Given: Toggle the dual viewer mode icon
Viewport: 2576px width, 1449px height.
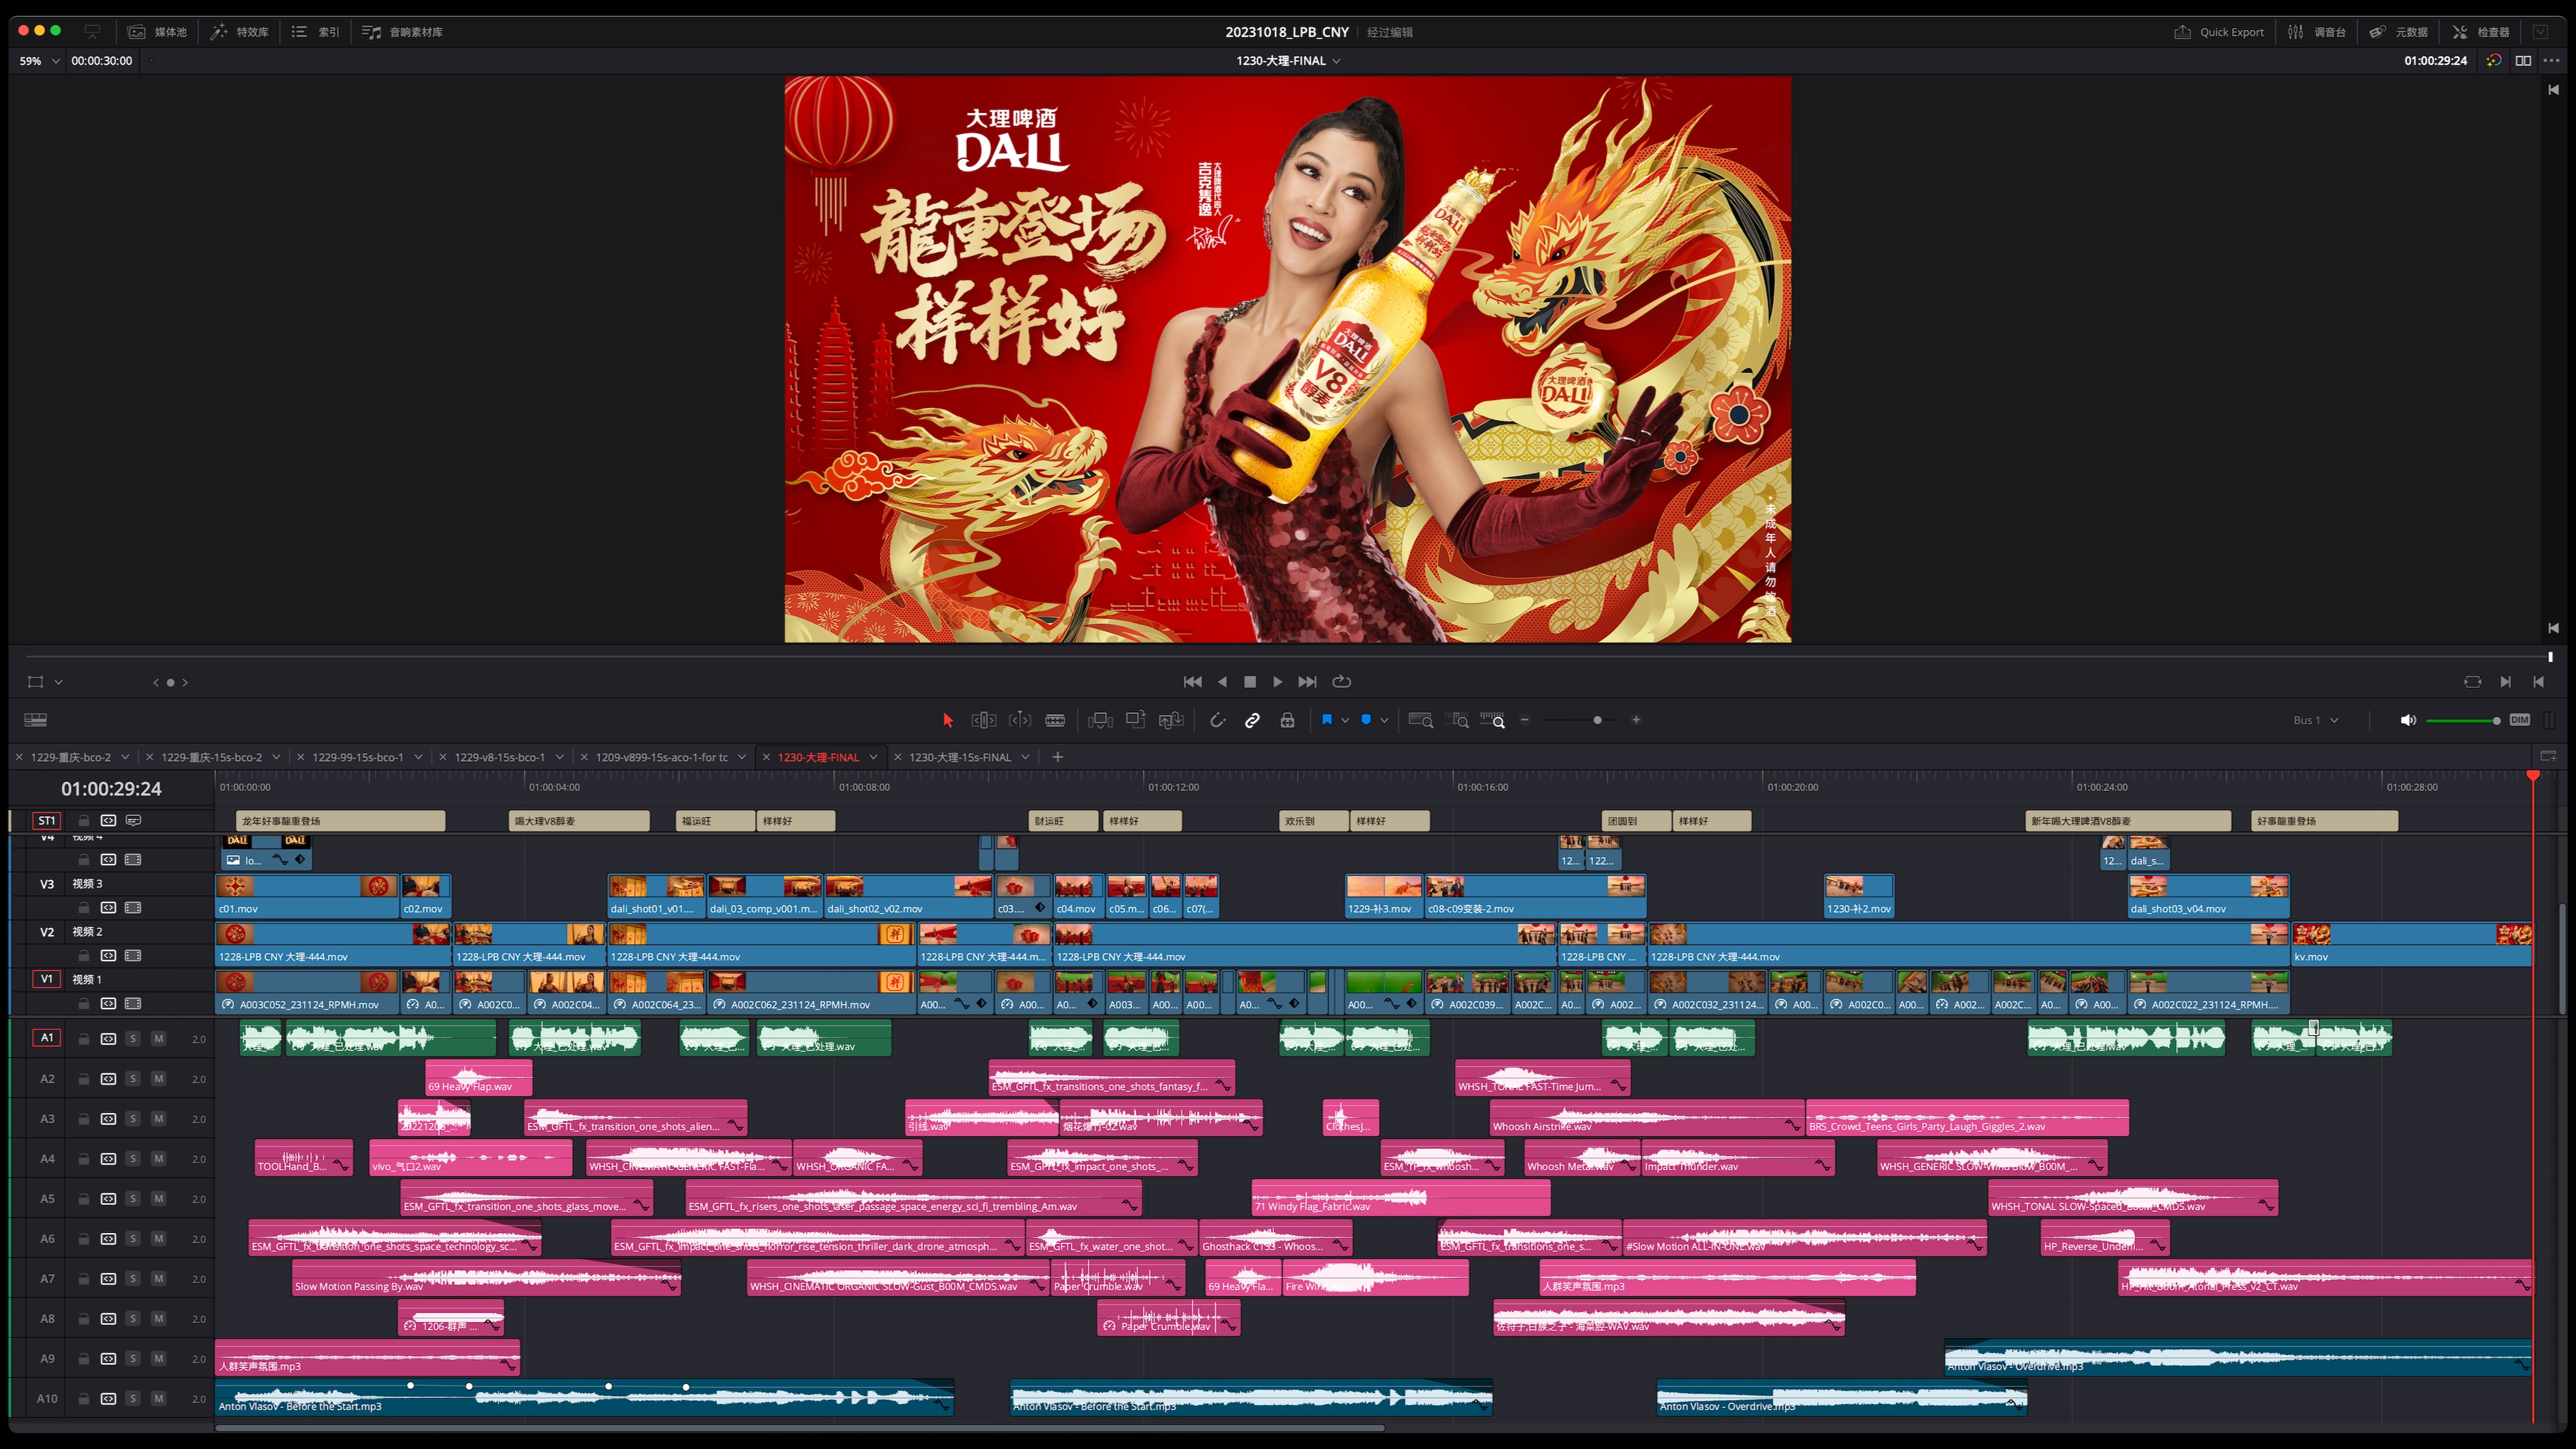Looking at the screenshot, I should 2523,61.
